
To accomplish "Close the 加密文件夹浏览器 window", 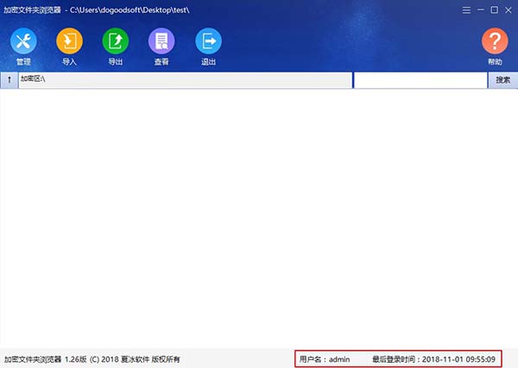I will [x=509, y=10].
